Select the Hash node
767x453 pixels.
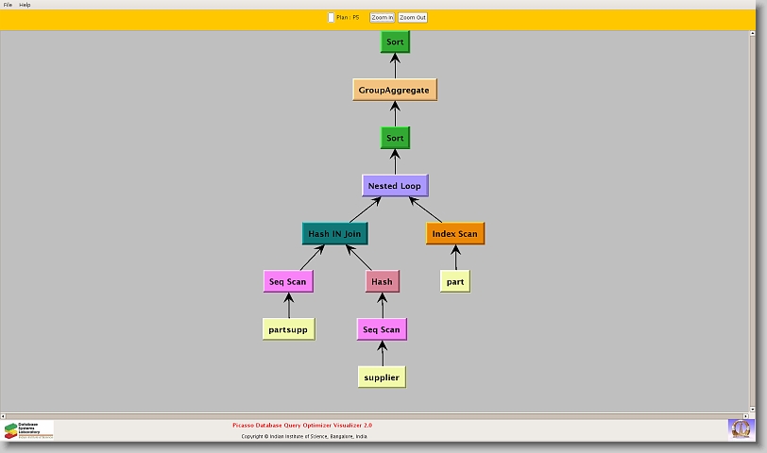(x=383, y=281)
